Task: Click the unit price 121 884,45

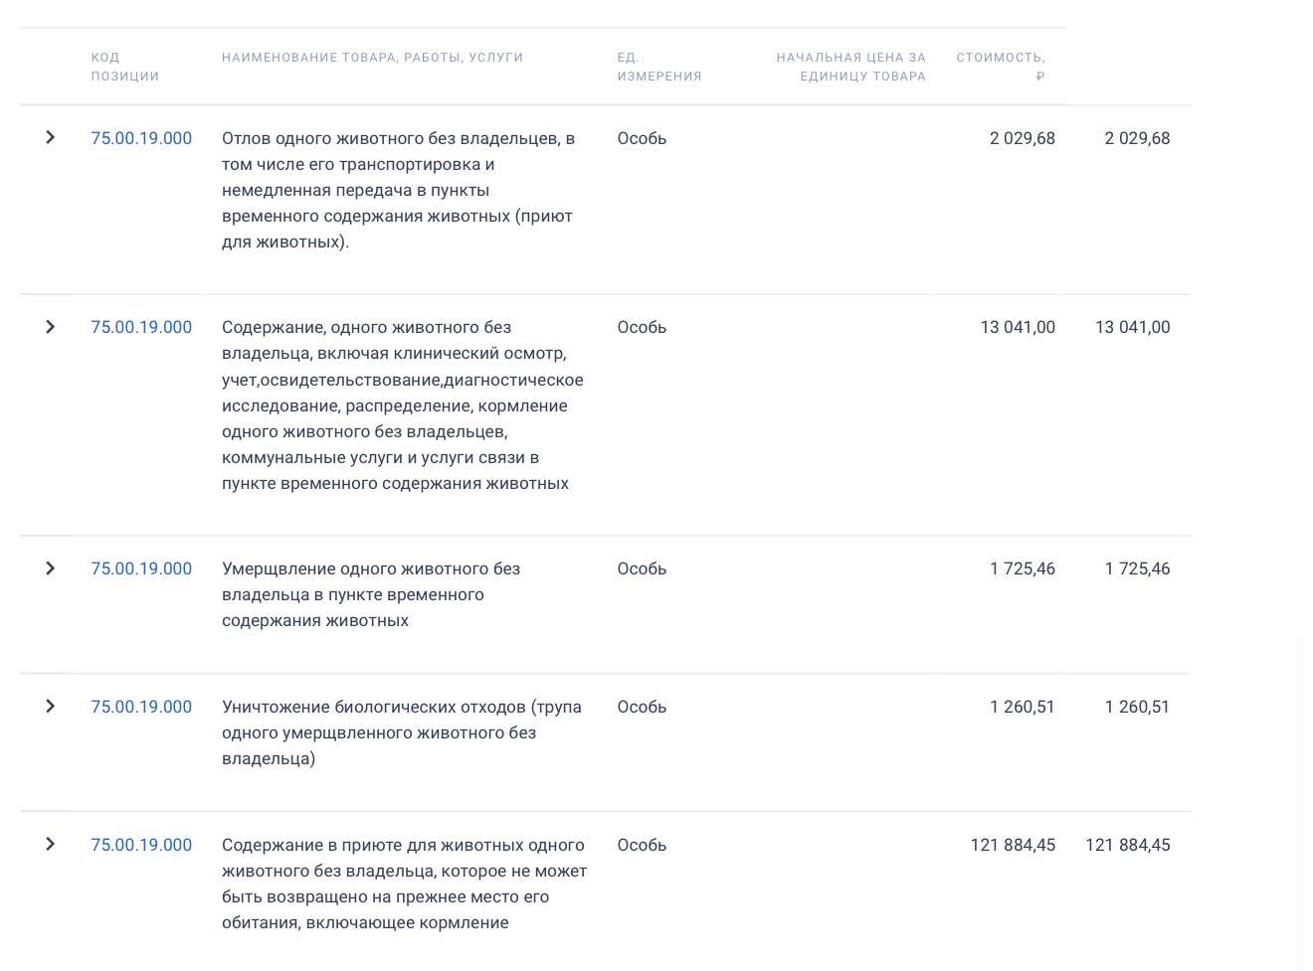Action: tap(1013, 845)
